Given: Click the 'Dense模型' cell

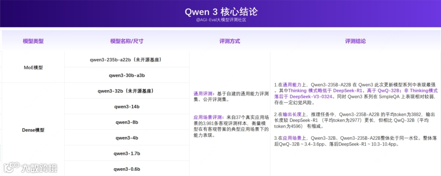Looking at the screenshot, I should tap(33, 130).
